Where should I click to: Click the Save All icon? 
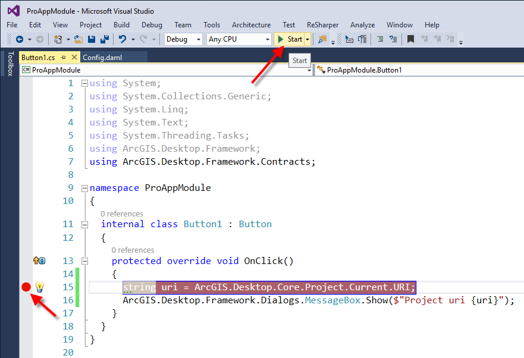(105, 40)
